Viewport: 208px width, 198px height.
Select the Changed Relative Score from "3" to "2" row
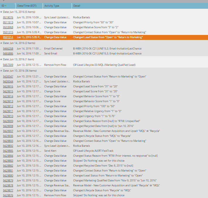[104, 27]
